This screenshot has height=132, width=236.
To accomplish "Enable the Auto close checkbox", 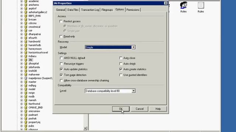I will point(121,58).
